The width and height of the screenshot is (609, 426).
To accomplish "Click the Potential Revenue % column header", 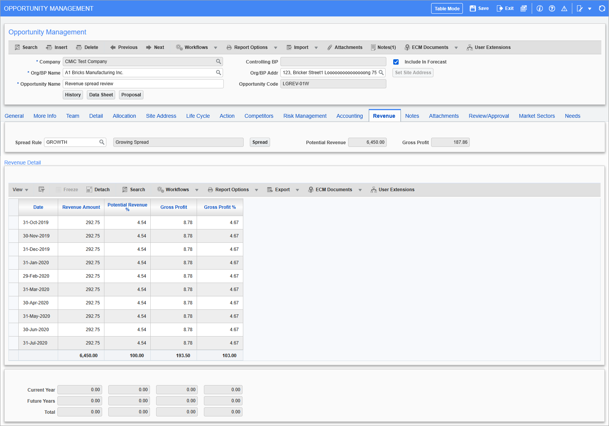I will pyautogui.click(x=127, y=207).
